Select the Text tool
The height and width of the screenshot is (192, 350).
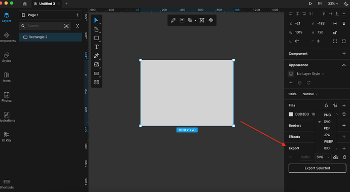96,47
